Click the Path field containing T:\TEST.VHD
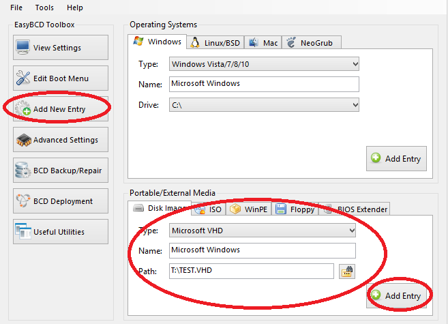448x324 pixels. click(251, 271)
